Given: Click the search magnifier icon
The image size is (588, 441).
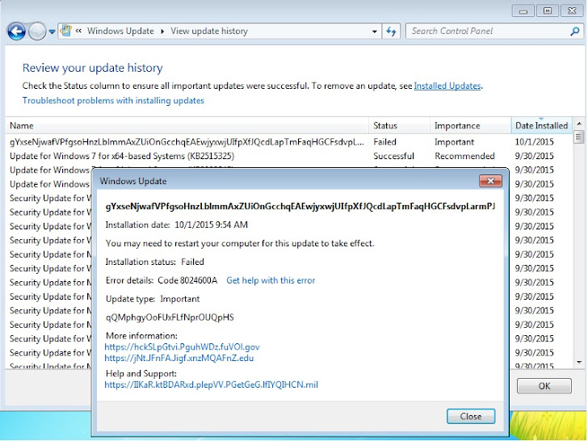Looking at the screenshot, I should tap(574, 31).
